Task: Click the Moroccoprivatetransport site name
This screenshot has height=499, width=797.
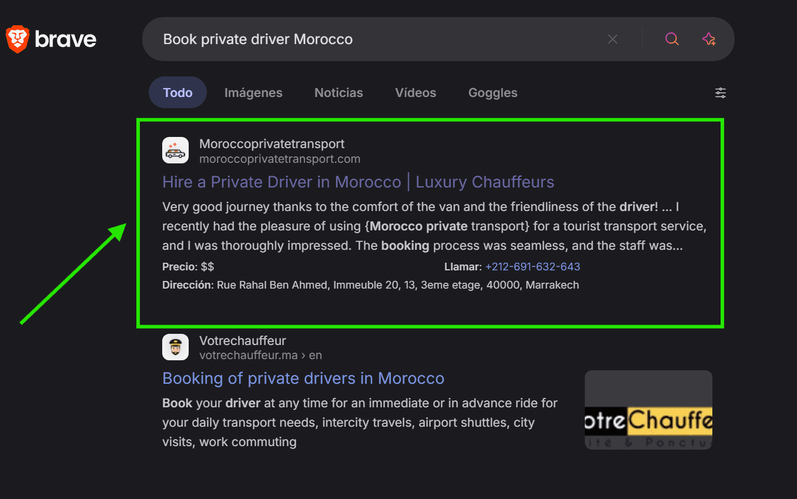Action: click(x=272, y=144)
